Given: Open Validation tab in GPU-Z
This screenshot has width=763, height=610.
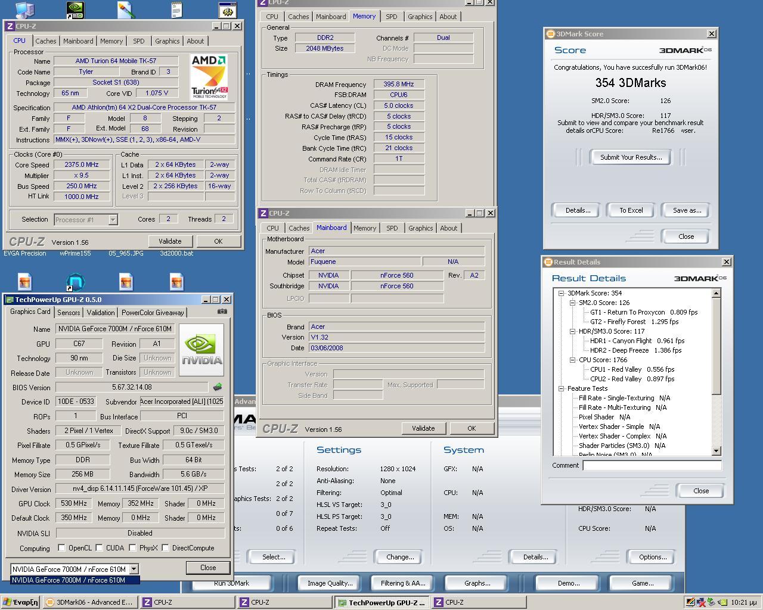Looking at the screenshot, I should click(101, 313).
